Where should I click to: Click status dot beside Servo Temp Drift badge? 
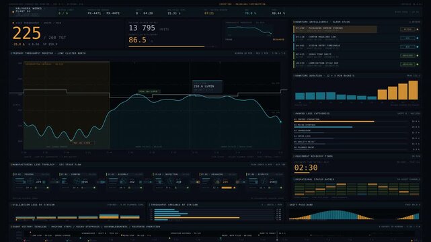(x=418, y=56)
